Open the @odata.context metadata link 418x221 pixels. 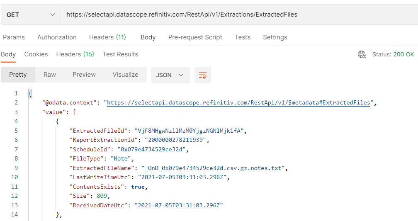pyautogui.click(x=238, y=102)
